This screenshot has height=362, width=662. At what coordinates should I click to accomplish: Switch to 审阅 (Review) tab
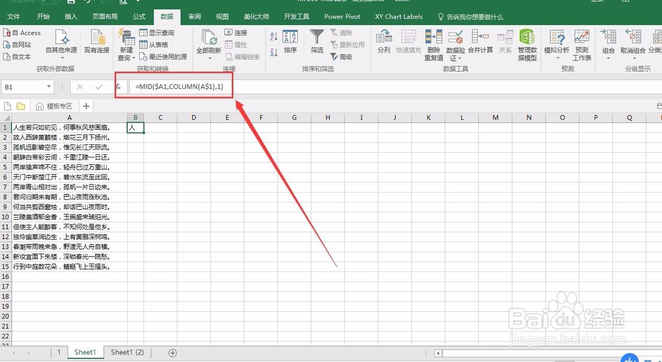tap(195, 17)
